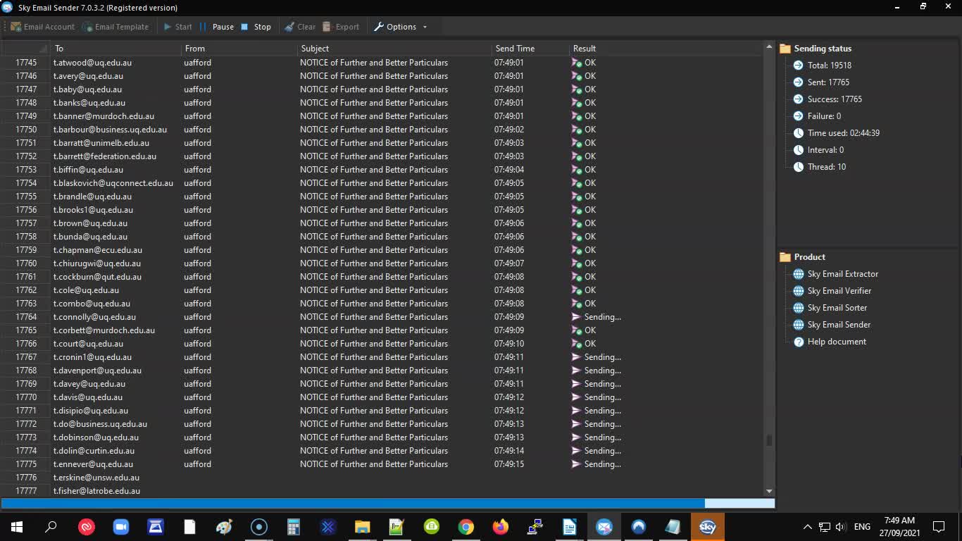Sort by the To column header
Screen dimensions: 962x541
click(116, 49)
